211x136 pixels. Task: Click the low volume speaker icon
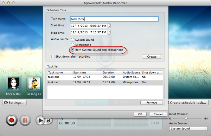click(x=170, y=118)
